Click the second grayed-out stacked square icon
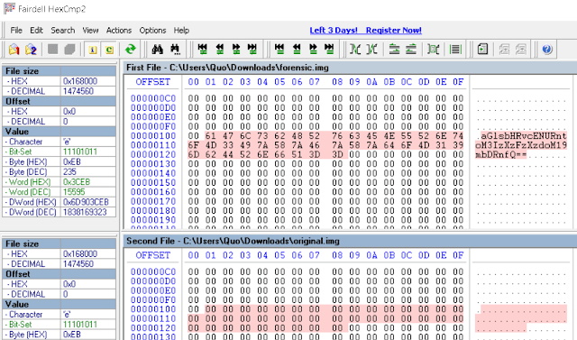This screenshot has width=577, height=340. [x=69, y=49]
